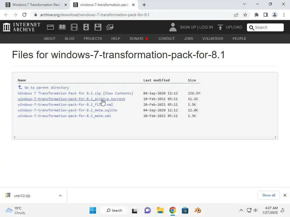Launch Blender from the taskbar
The height and width of the screenshot is (217, 290).
[197, 210]
